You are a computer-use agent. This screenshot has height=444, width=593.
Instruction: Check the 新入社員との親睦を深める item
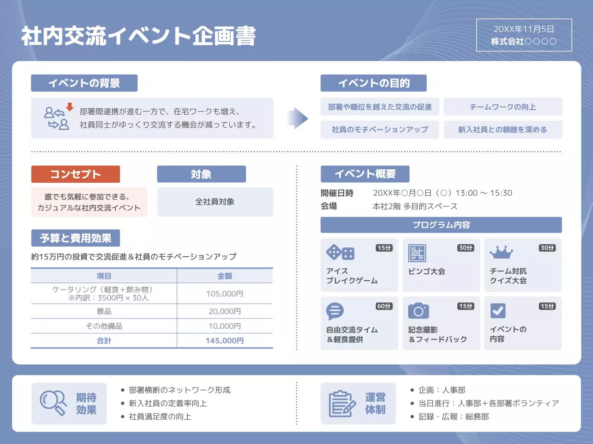pyautogui.click(x=503, y=129)
